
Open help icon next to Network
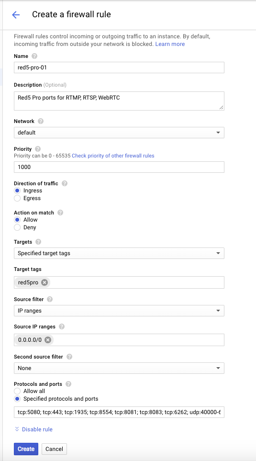click(x=41, y=121)
